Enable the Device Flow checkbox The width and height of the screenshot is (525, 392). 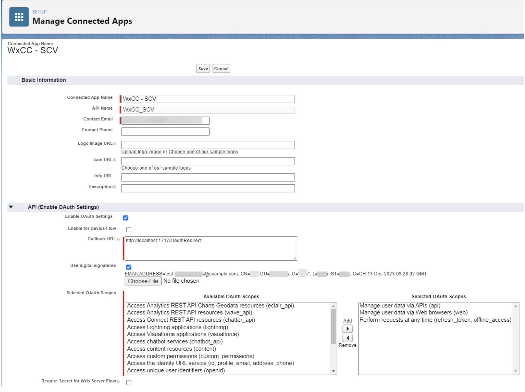(x=129, y=230)
